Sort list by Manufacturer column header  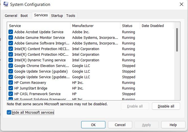95,26
